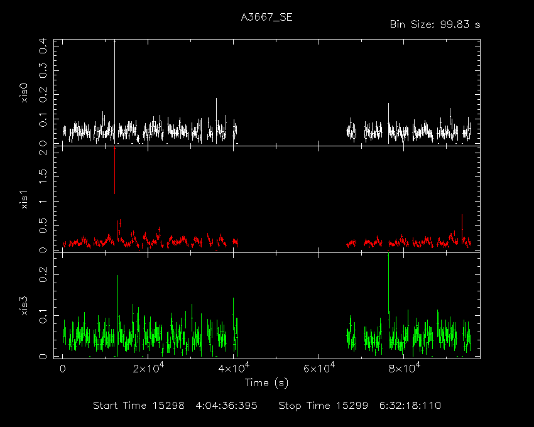This screenshot has height=427, width=534.
Task: Click the xis1 y-axis label
Action: (24, 199)
